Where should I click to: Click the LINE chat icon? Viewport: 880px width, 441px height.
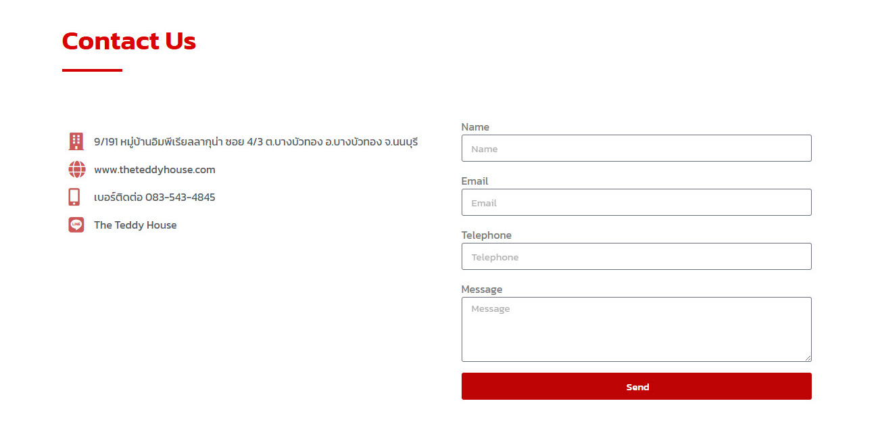76,225
